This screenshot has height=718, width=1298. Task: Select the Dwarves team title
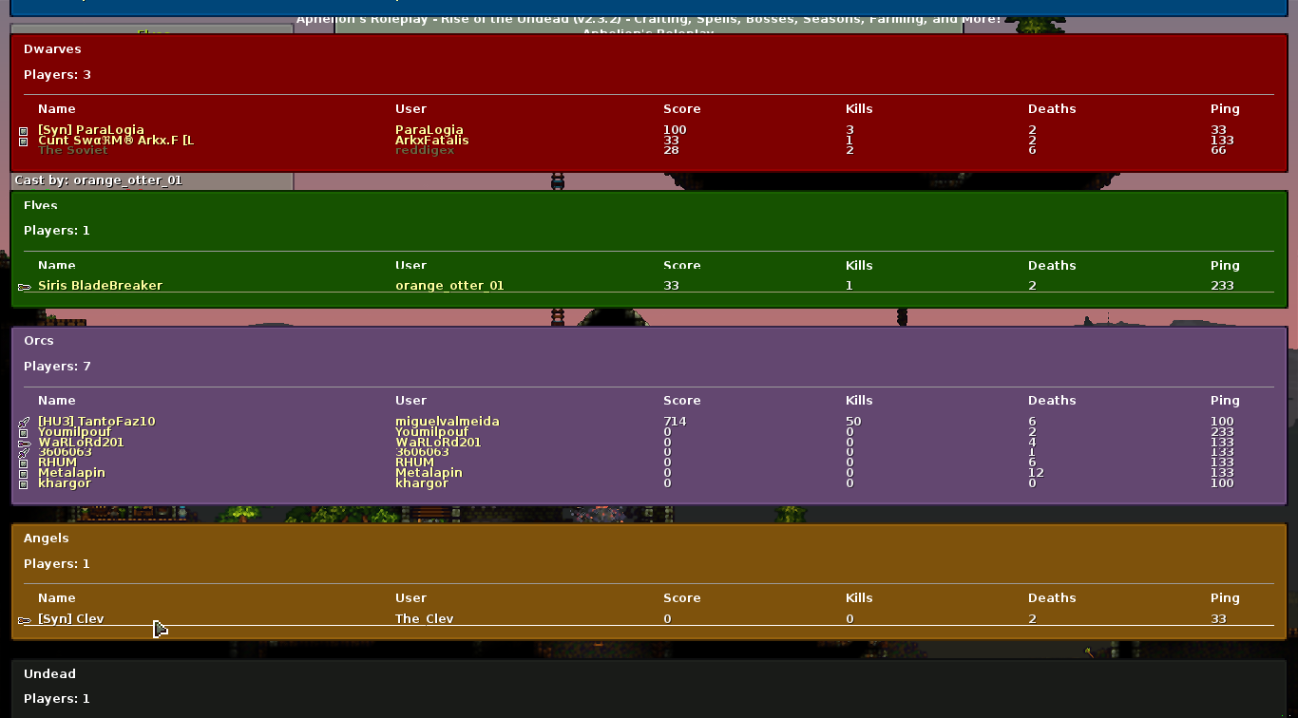pos(52,49)
